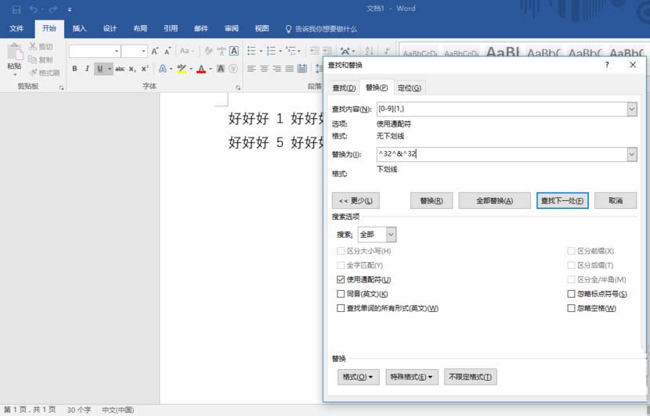Screen dimensions: 650x416
Task: Open the 替换为 history dropdown arrow
Action: coord(632,154)
